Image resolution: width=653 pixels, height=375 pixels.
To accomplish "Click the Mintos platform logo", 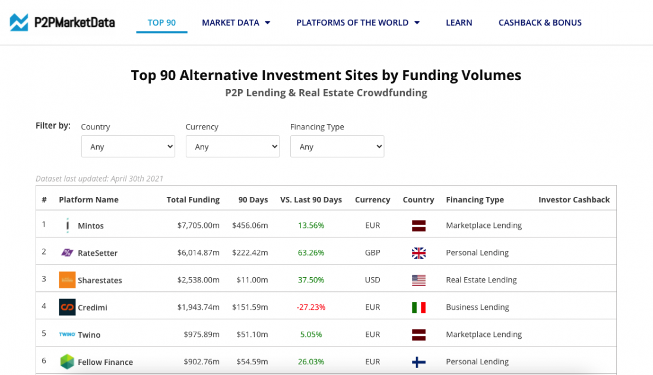I will pos(68,225).
